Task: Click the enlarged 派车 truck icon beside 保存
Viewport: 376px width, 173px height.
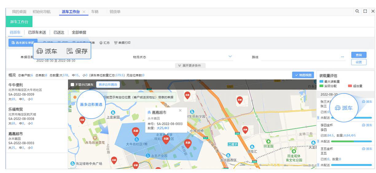Action: pyautogui.click(x=39, y=51)
